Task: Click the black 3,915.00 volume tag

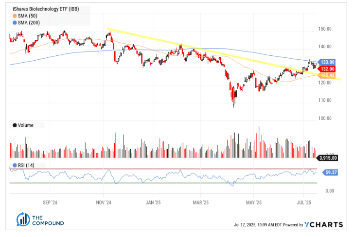Action: point(327,158)
